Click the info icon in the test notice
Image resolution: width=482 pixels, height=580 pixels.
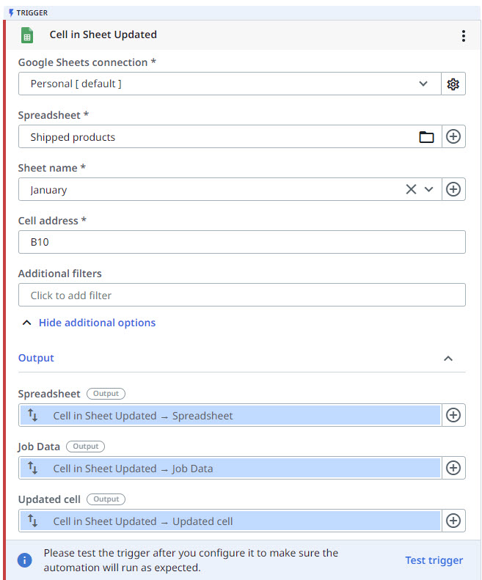point(26,560)
